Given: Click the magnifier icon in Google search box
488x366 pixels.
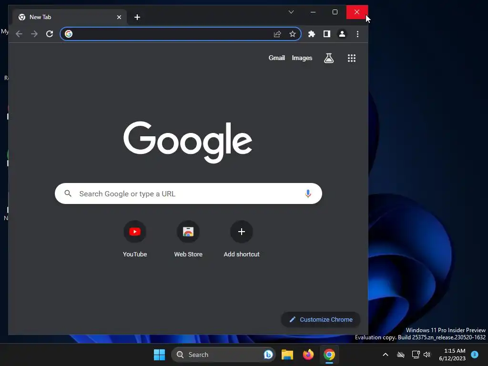Looking at the screenshot, I should point(68,193).
